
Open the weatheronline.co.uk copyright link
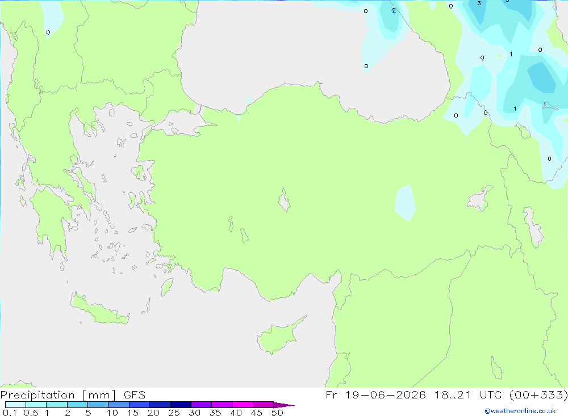point(520,411)
